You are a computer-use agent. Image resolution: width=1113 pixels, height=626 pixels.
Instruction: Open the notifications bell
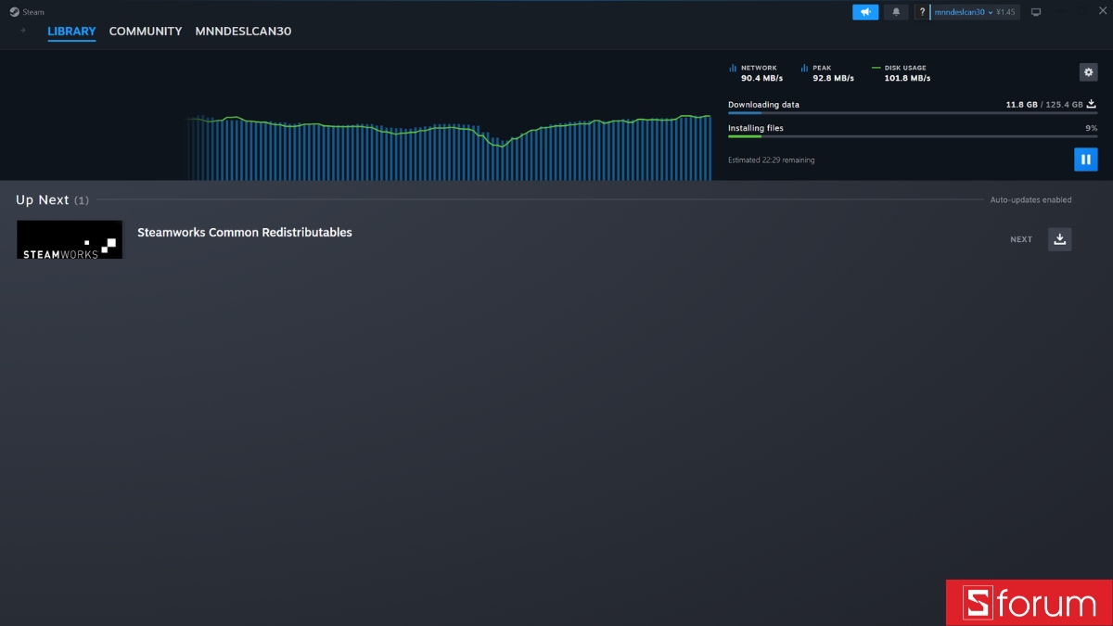coord(896,12)
